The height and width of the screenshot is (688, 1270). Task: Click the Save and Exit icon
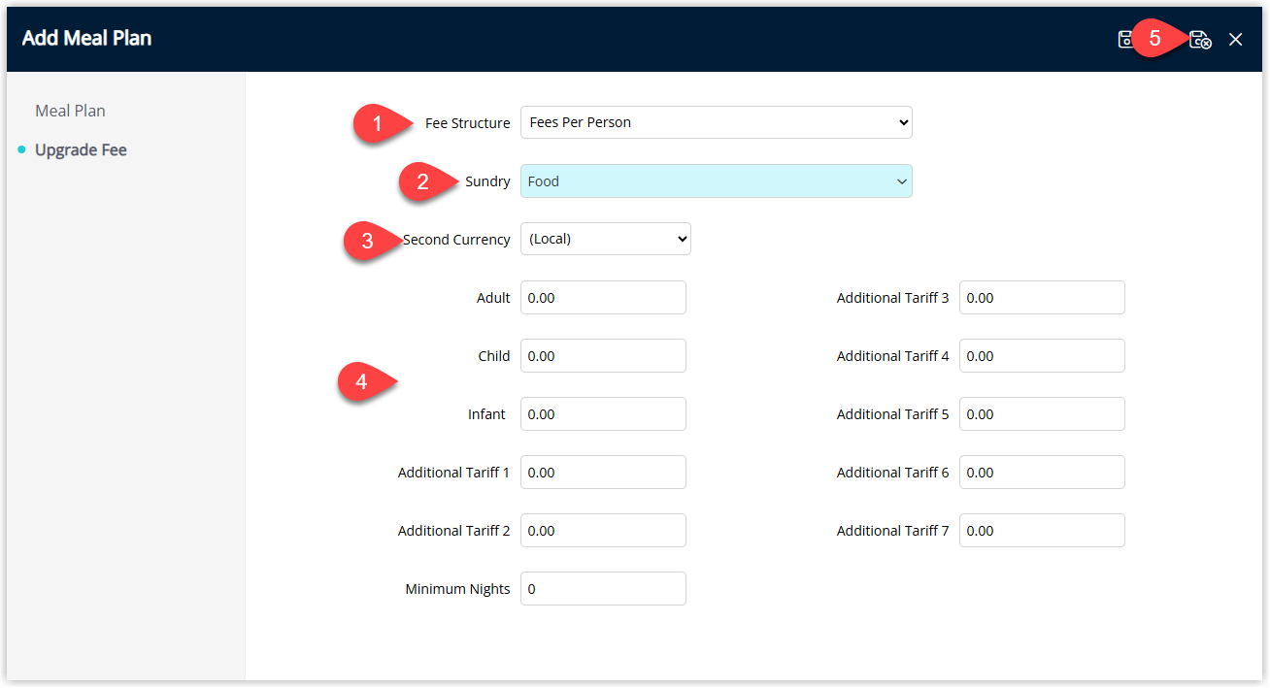tap(1200, 39)
